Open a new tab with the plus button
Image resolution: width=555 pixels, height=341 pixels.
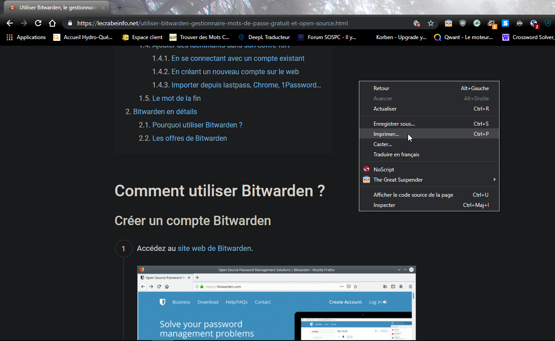point(119,8)
